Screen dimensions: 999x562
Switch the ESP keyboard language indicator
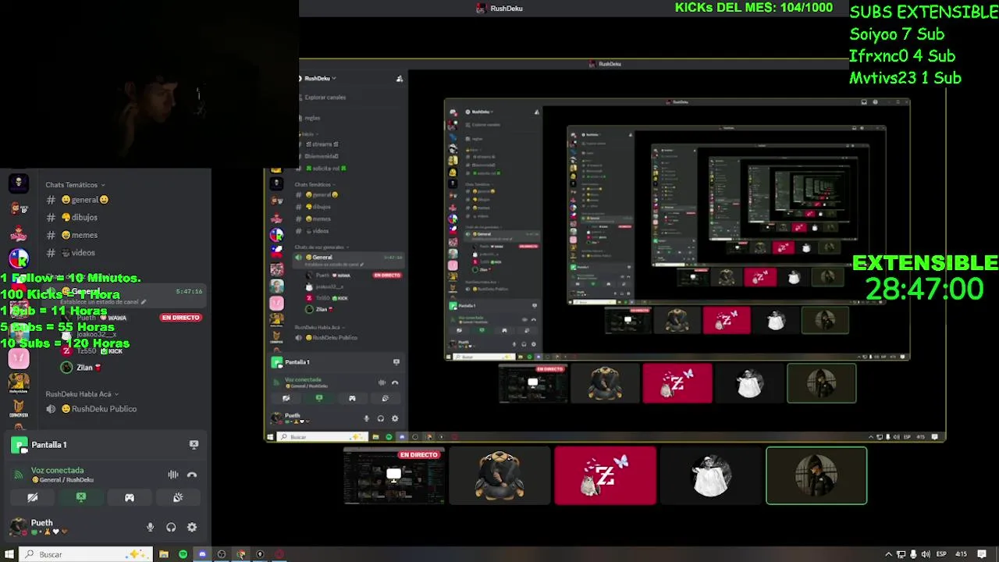[941, 554]
